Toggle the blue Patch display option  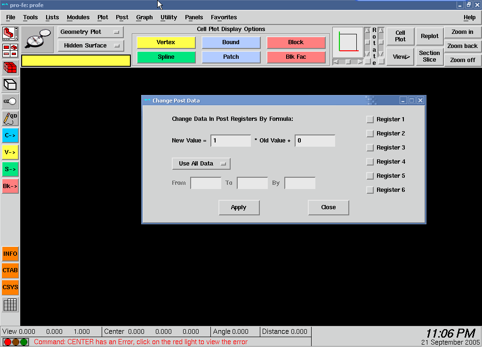point(231,57)
